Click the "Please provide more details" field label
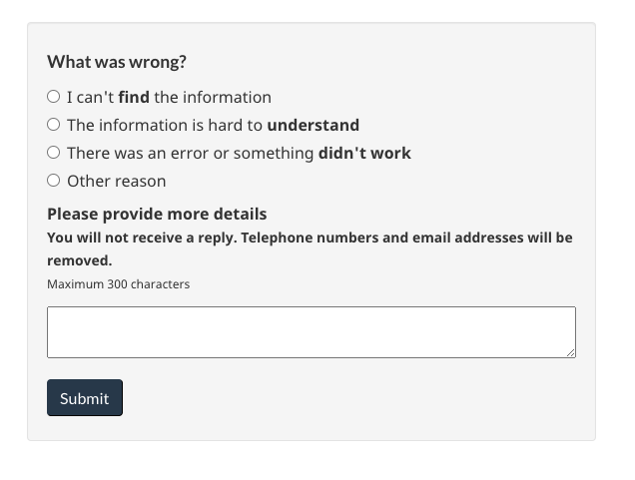This screenshot has width=635, height=480. point(157,215)
